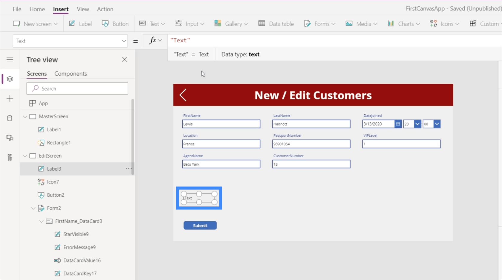Click the VIPLevel input field

(401, 144)
